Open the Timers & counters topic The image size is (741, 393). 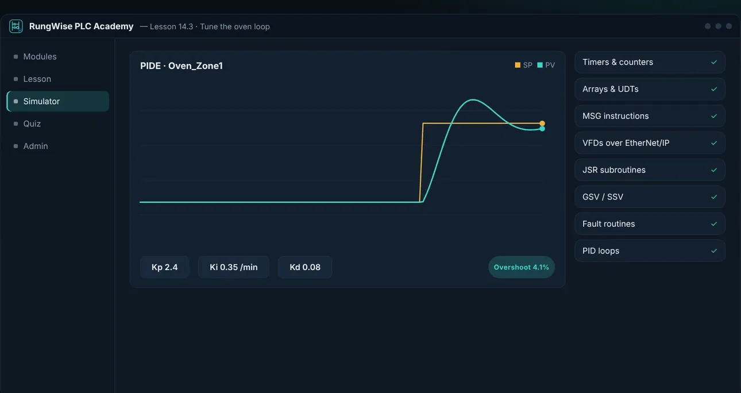pos(650,62)
